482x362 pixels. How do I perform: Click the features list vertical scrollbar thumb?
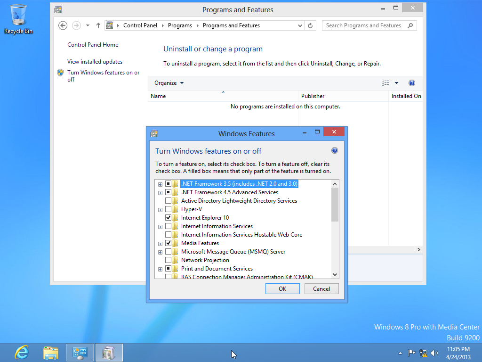[x=335, y=205]
